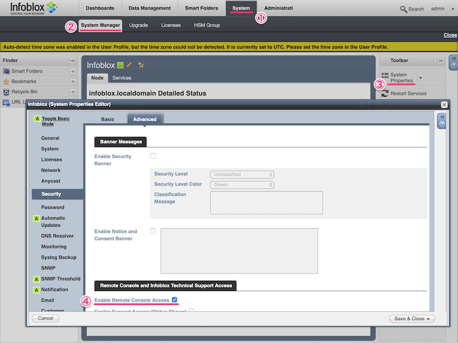
Task: Click the Bookmarks star icon in Finder
Action: point(6,82)
